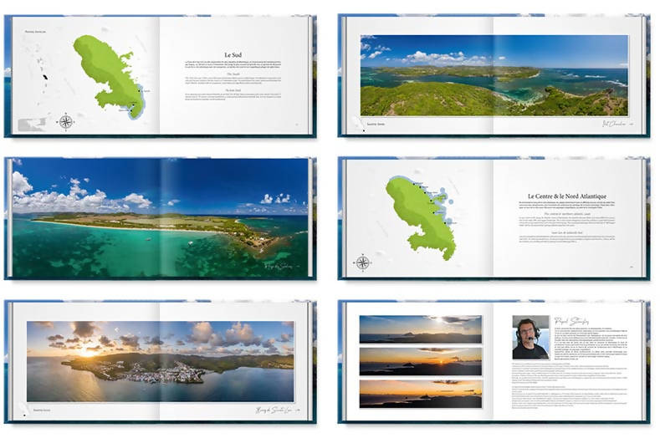The image size is (660, 438).
Task: Select the bottom sunset strip photo
Action: click(x=420, y=393)
